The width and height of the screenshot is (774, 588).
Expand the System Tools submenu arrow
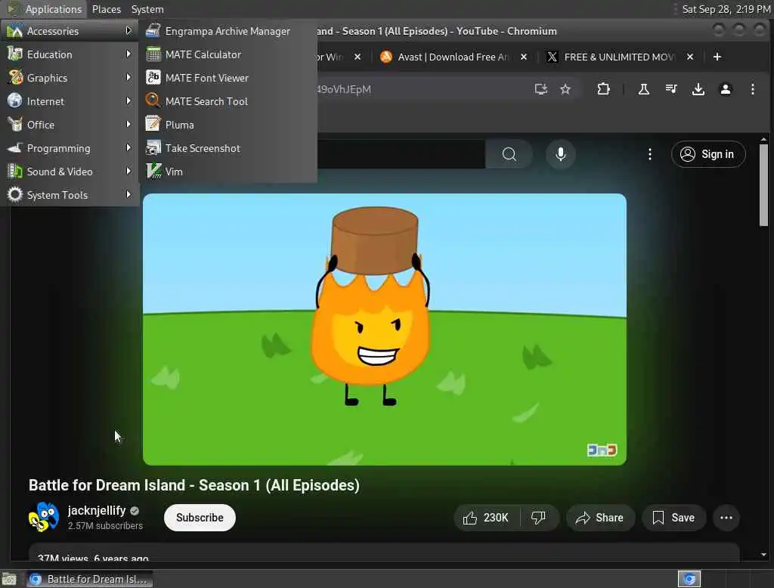128,194
